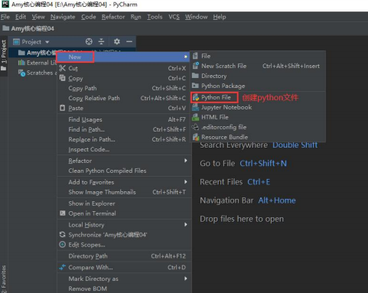This screenshot has width=368, height=293.
Task: Click the External Libraries icon in tree
Action: 21,63
